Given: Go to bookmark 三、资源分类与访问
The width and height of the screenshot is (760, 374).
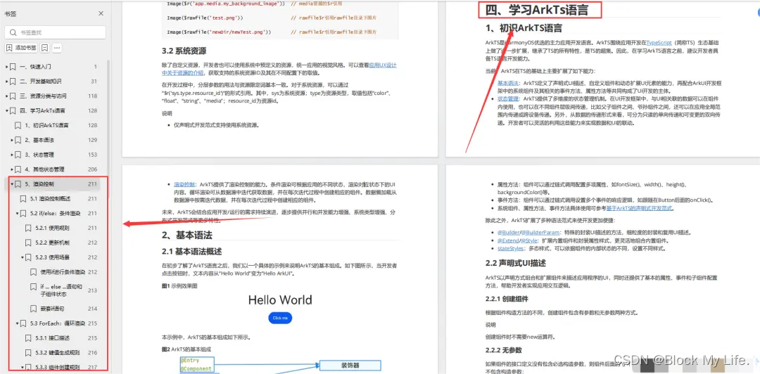Looking at the screenshot, I should point(43,96).
